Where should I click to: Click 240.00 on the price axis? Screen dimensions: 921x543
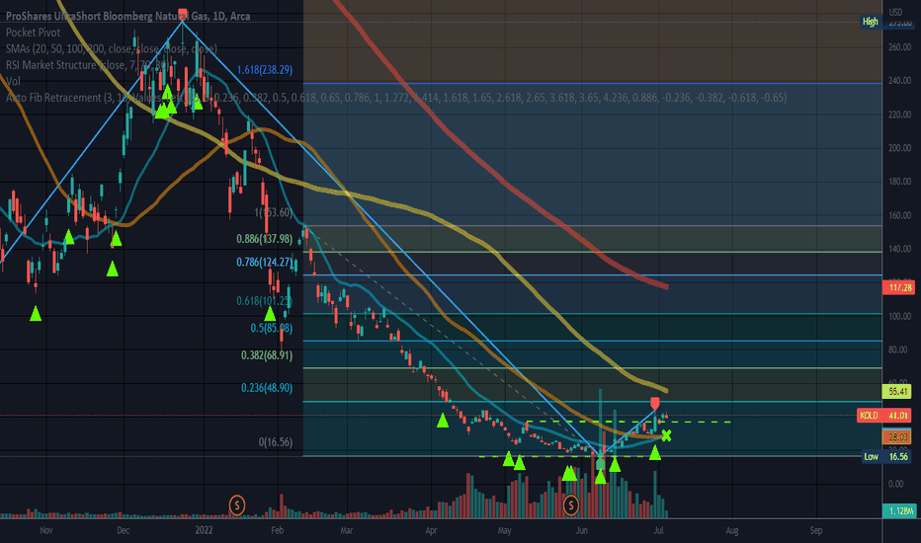900,80
